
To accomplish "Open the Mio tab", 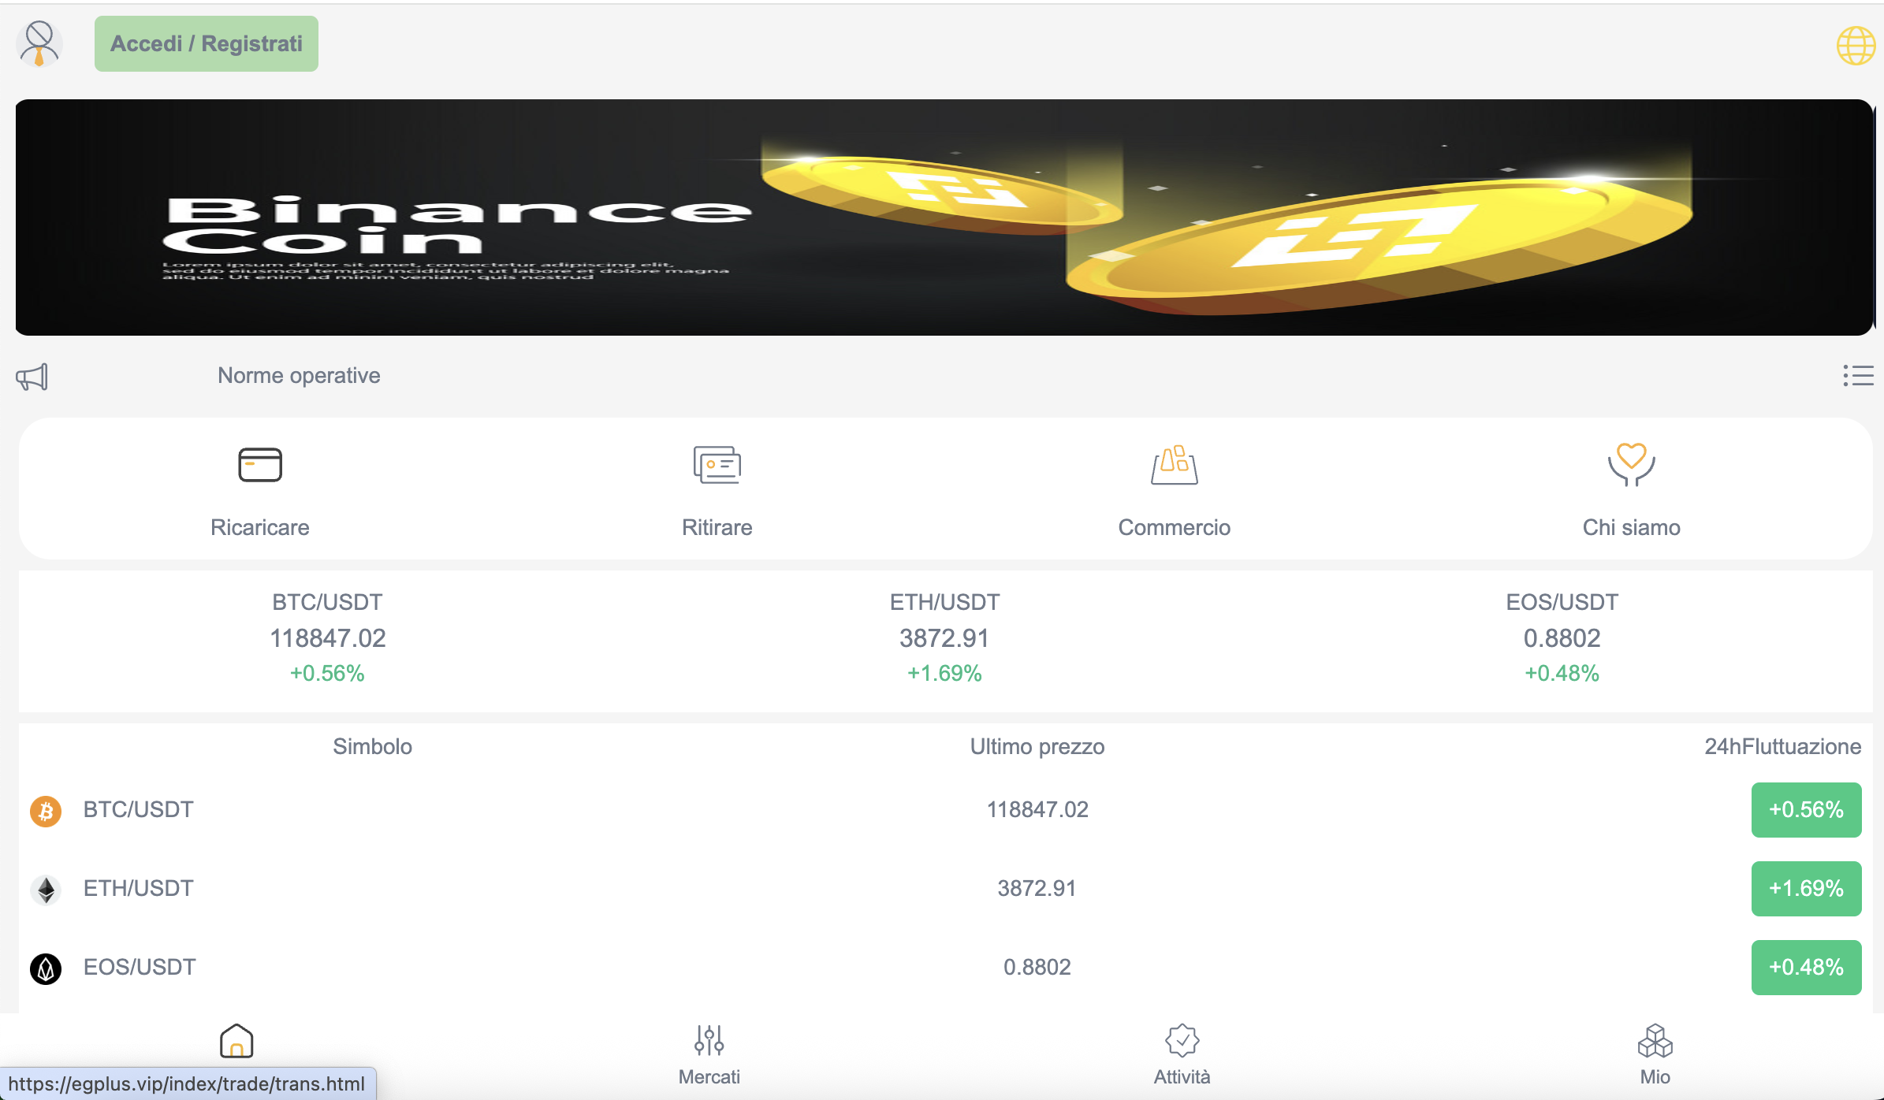I will (1655, 1055).
